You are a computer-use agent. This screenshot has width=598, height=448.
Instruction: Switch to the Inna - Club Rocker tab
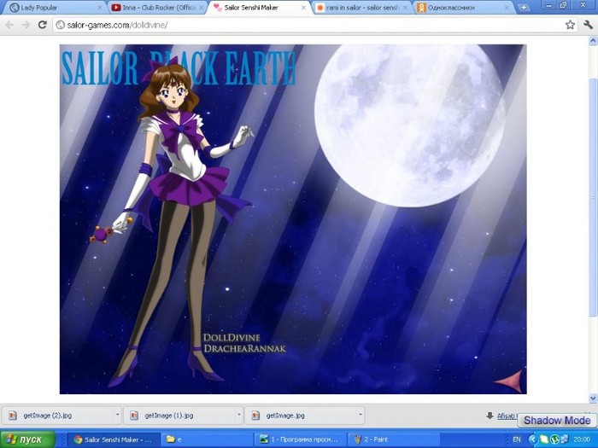tap(154, 7)
